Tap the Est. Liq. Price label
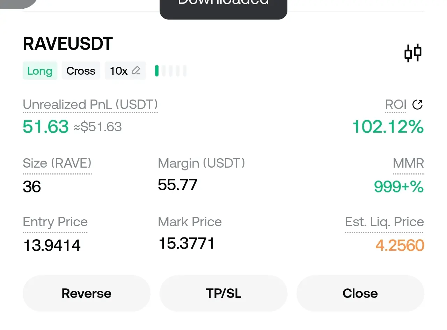 [x=384, y=222]
